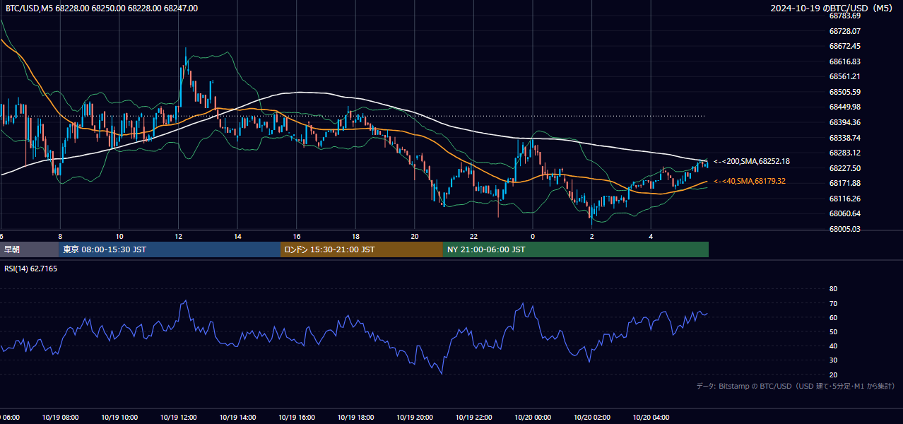Screen dimensions: 903x424
Task: Click the Bitstamp data source note
Action: click(796, 387)
